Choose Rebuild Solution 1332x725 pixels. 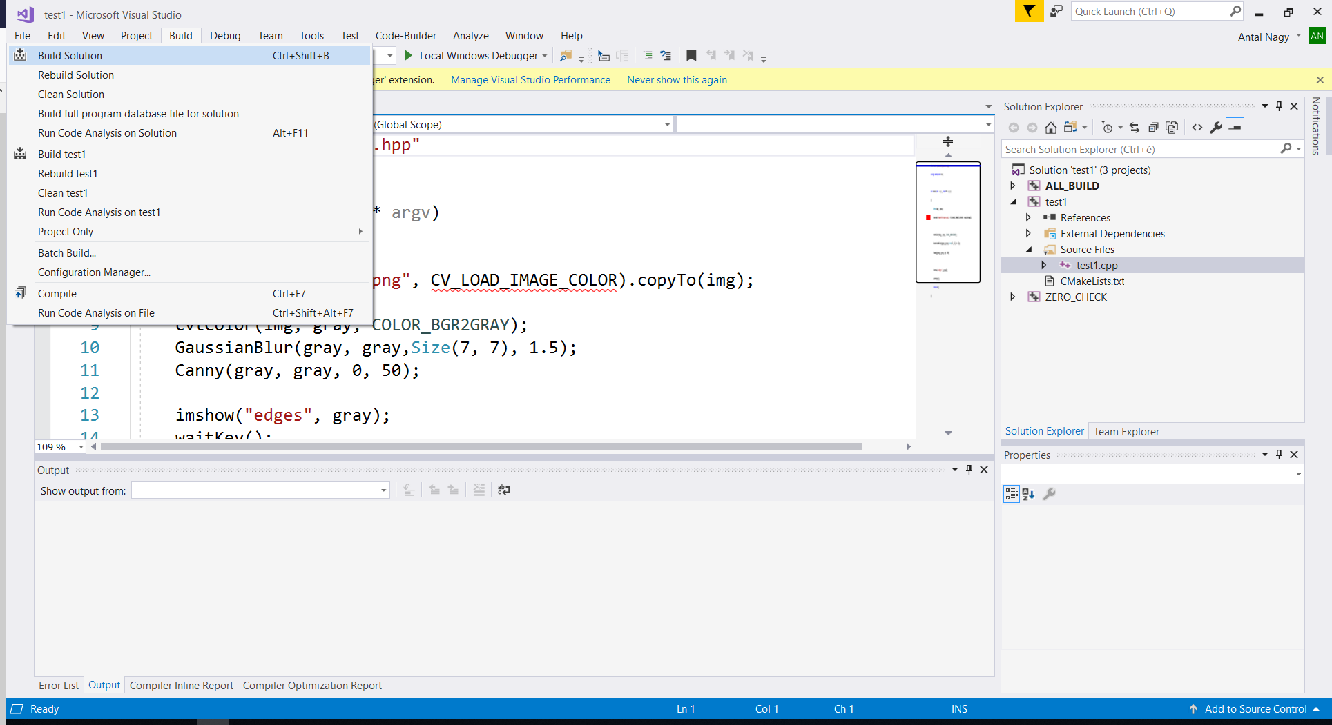coord(189,75)
